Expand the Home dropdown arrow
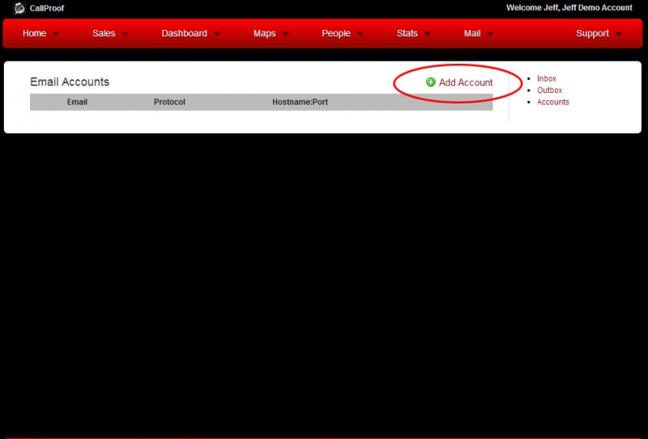 (56, 34)
